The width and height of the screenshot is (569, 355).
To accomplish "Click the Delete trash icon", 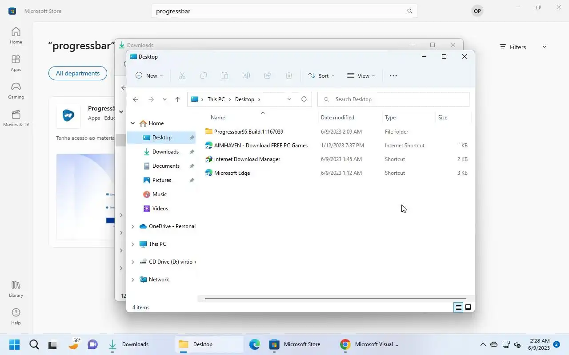I will click(289, 76).
